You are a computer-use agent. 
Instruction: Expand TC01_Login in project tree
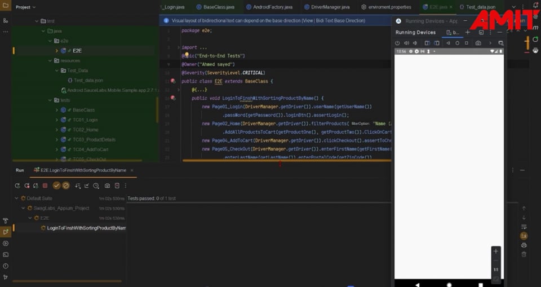[x=57, y=120]
